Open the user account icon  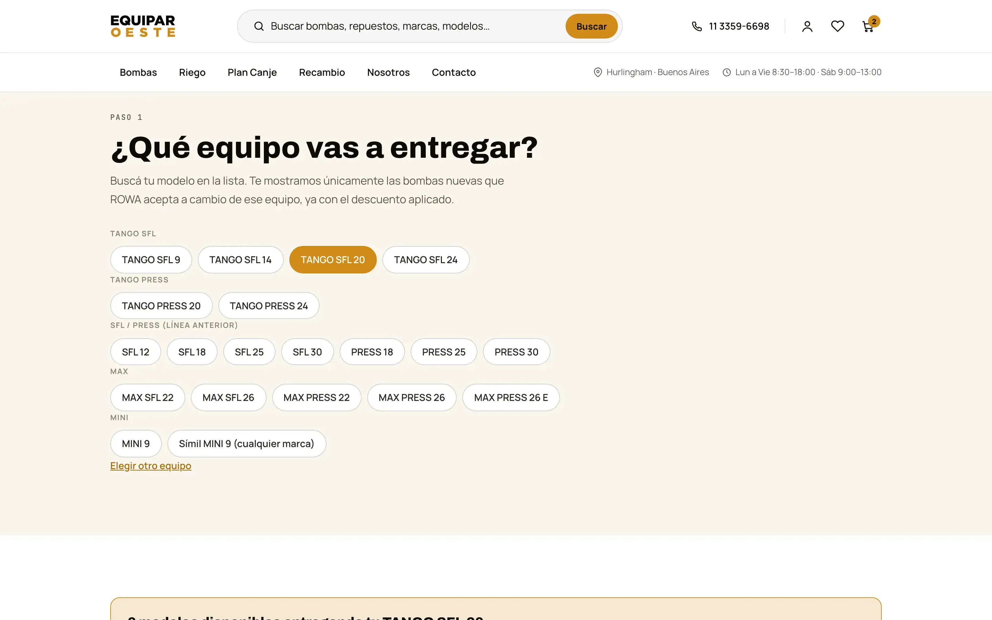pos(807,26)
